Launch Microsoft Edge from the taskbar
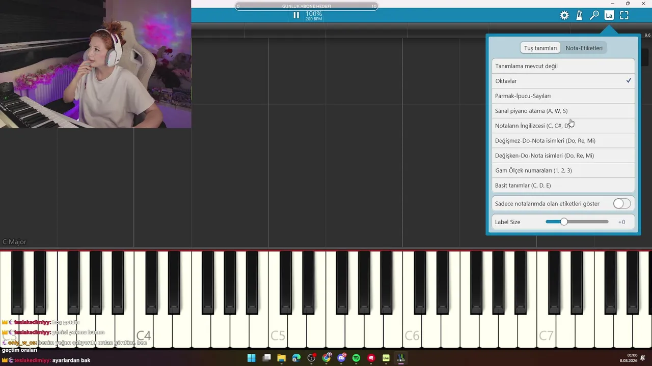This screenshot has width=652, height=366. tap(296, 358)
